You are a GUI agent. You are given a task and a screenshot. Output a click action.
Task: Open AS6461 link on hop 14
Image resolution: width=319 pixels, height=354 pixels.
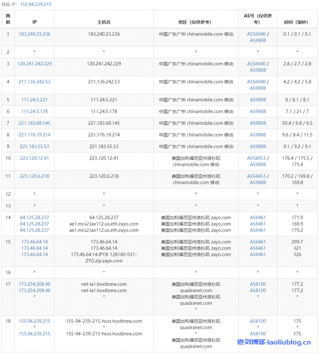(257, 217)
